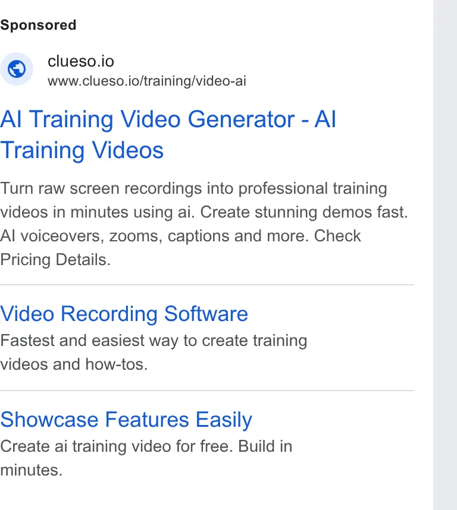The height and width of the screenshot is (510, 457).
Task: Click the divider above Video Recording Software
Action: [207, 285]
